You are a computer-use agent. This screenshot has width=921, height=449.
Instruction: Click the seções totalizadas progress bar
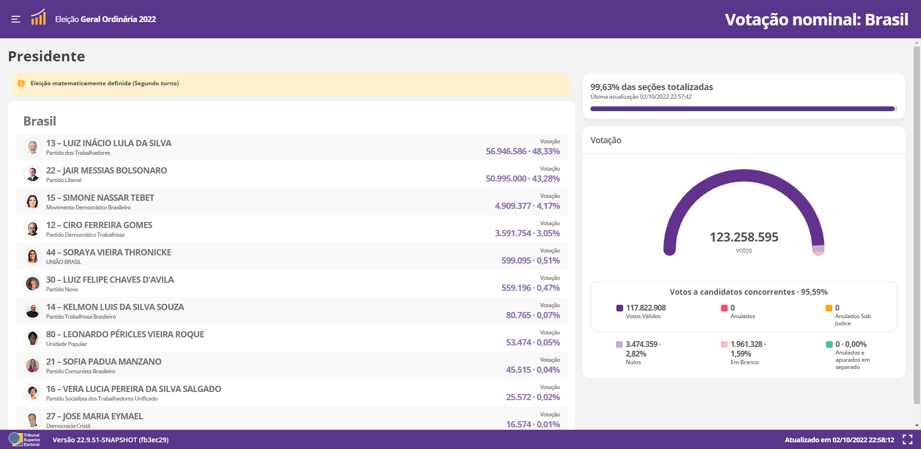[744, 109]
